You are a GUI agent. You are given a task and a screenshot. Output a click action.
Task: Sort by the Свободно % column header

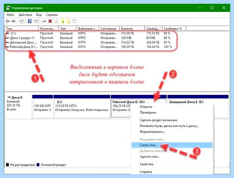[x=174, y=29]
